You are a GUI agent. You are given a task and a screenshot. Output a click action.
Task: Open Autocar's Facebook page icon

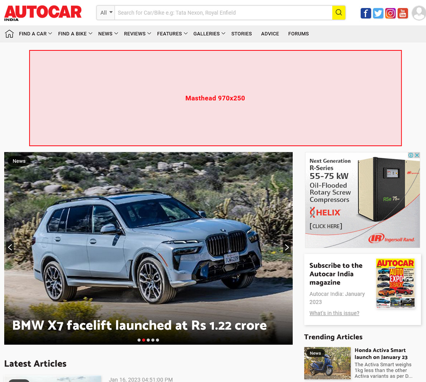[x=366, y=13]
